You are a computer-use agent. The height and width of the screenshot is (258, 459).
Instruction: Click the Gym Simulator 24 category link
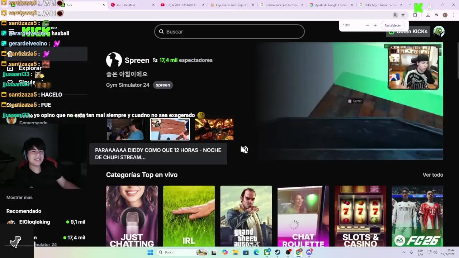[x=128, y=85]
